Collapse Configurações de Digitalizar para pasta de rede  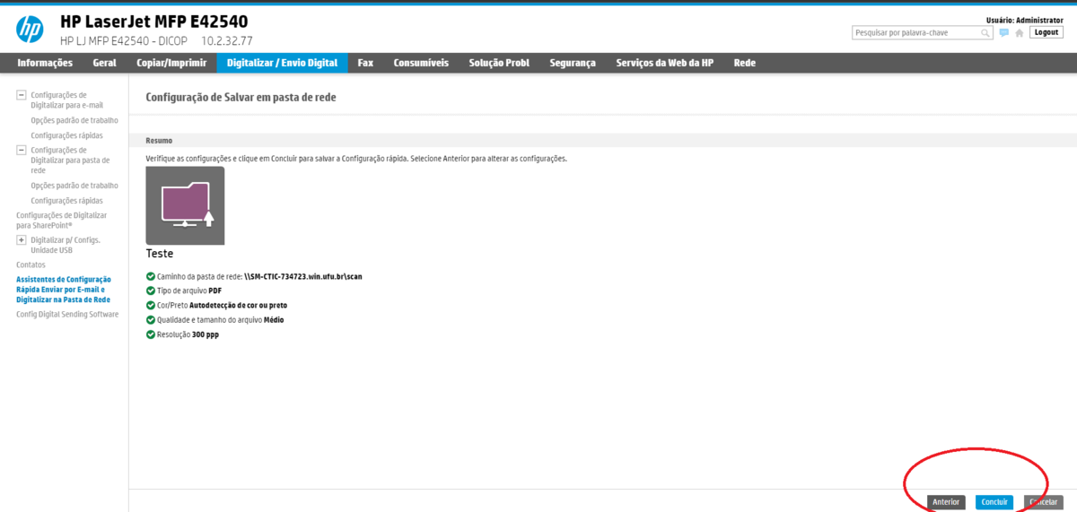(22, 151)
